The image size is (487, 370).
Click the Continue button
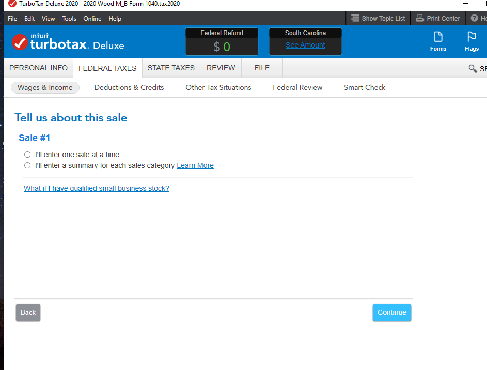tap(392, 312)
